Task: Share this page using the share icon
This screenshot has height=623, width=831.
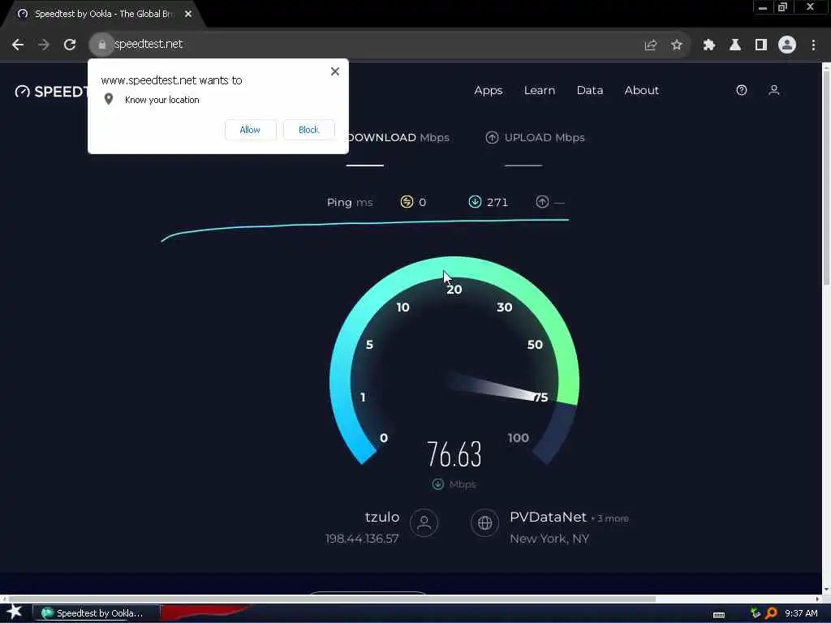Action: [650, 45]
